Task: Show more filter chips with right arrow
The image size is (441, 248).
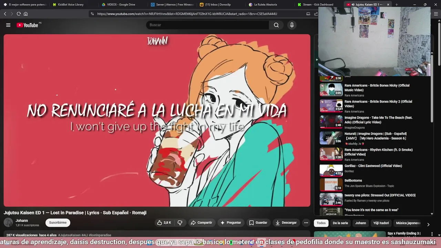Action: pyautogui.click(x=428, y=224)
